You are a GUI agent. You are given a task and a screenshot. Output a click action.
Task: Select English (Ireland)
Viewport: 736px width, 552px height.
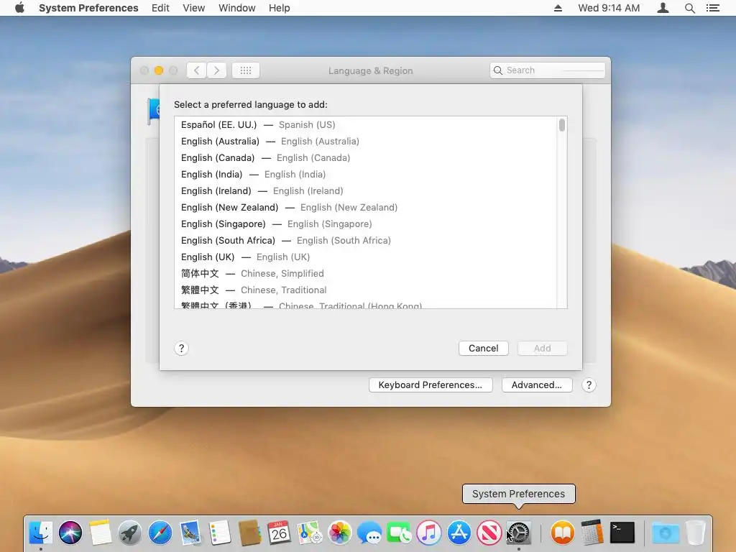(x=366, y=191)
